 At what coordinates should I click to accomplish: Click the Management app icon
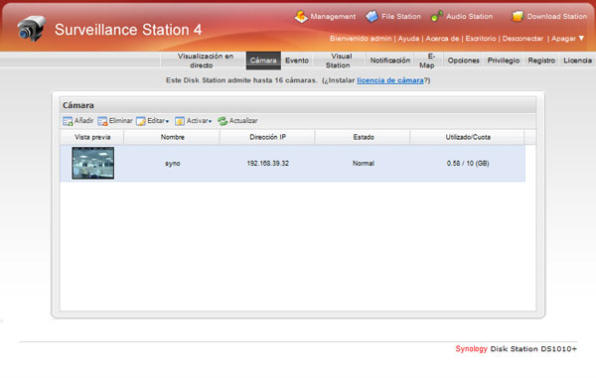tap(301, 16)
